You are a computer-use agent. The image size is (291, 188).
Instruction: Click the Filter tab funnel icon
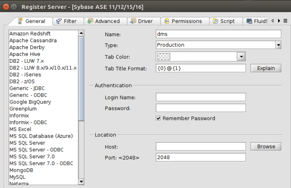(59, 21)
